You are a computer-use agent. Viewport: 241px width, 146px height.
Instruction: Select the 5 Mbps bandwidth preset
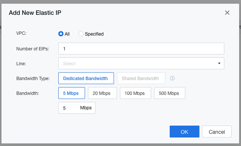click(71, 93)
